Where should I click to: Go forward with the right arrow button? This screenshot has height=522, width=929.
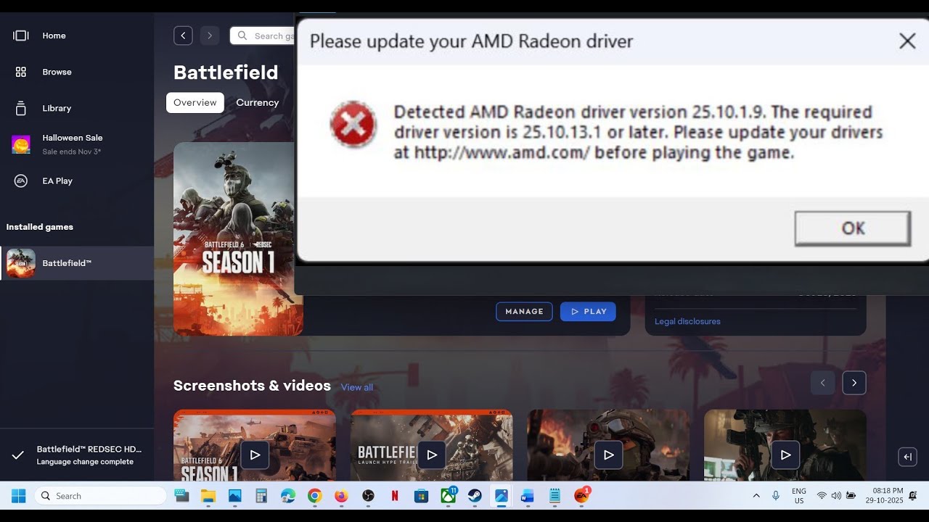[x=210, y=36]
